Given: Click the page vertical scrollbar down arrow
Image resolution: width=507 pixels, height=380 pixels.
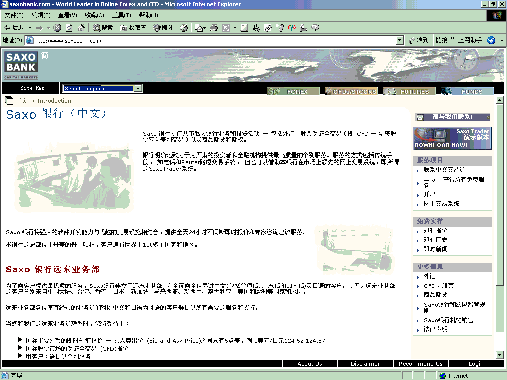Looking at the screenshot, I should point(500,355).
